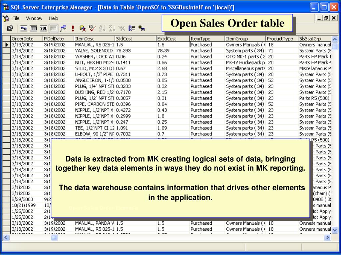The image size is (341, 255).
Task: Click the 'Miscellaneous parts' item group cell
Action: [x=245, y=68]
